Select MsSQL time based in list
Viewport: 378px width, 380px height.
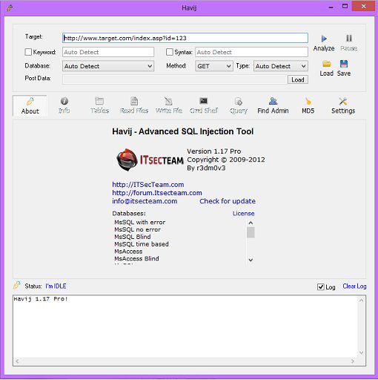pos(142,244)
